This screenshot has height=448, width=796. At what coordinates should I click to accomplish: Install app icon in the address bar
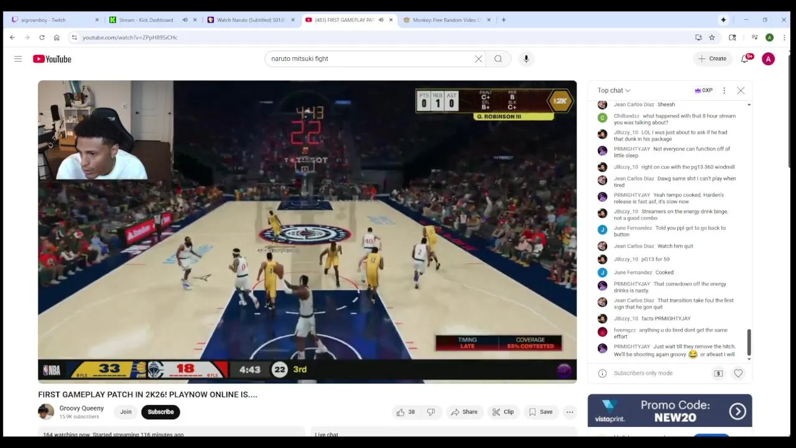tap(698, 37)
